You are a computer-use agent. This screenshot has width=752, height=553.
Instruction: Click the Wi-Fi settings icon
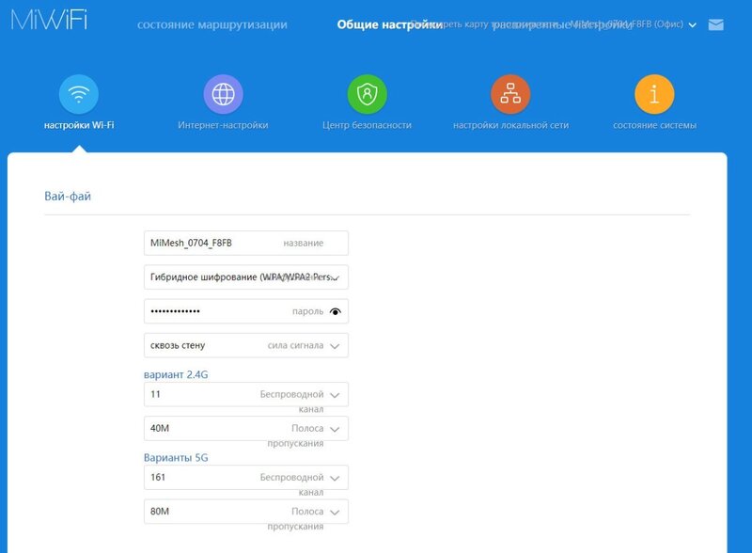[x=79, y=95]
